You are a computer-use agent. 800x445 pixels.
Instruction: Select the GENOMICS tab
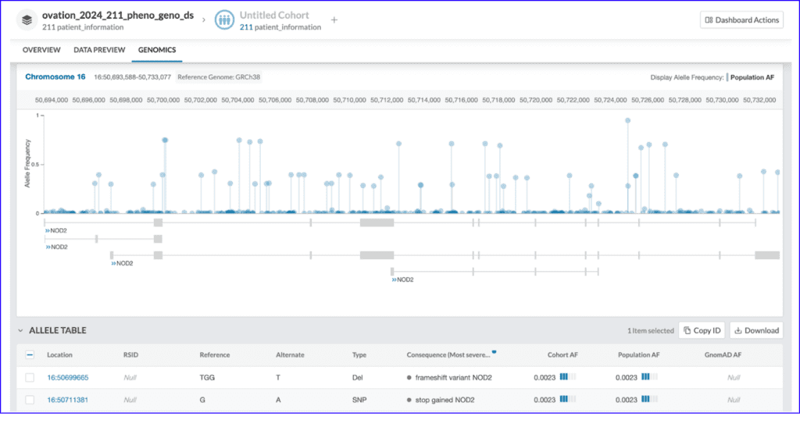pyautogui.click(x=156, y=50)
